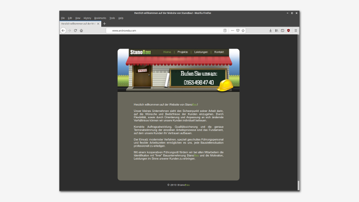Toggle reader view in address bar
This screenshot has height=202, width=359.
[225, 31]
